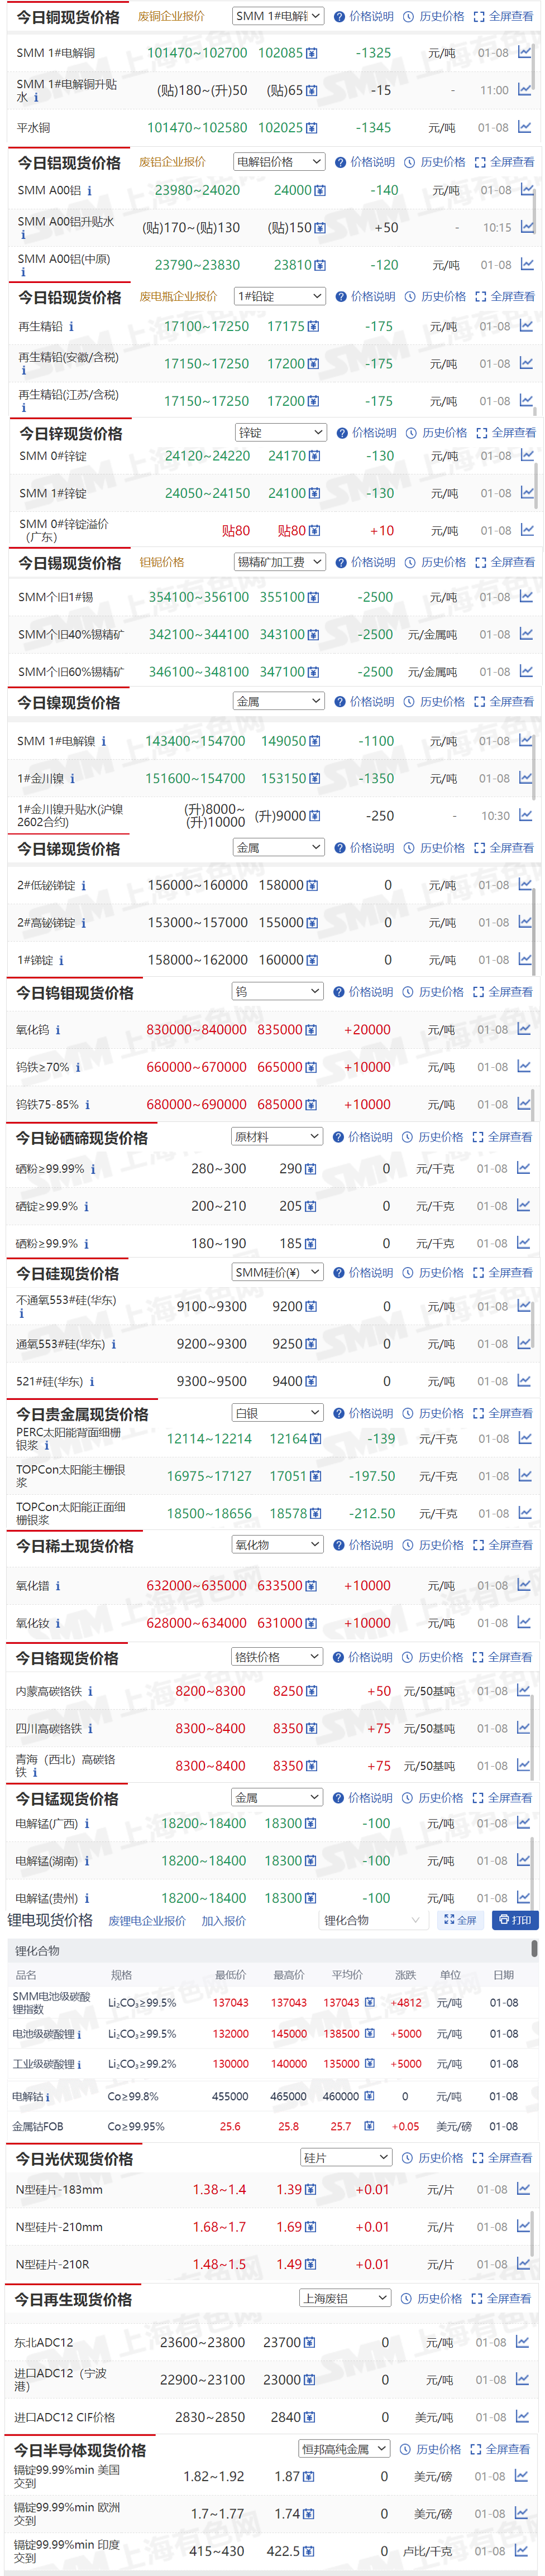Open the 铬铁价格 dropdown selector
Screen dimensions: 545x2576
tap(277, 1657)
